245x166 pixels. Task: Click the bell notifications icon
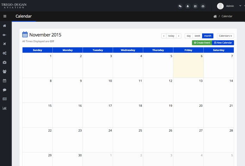point(188,6)
